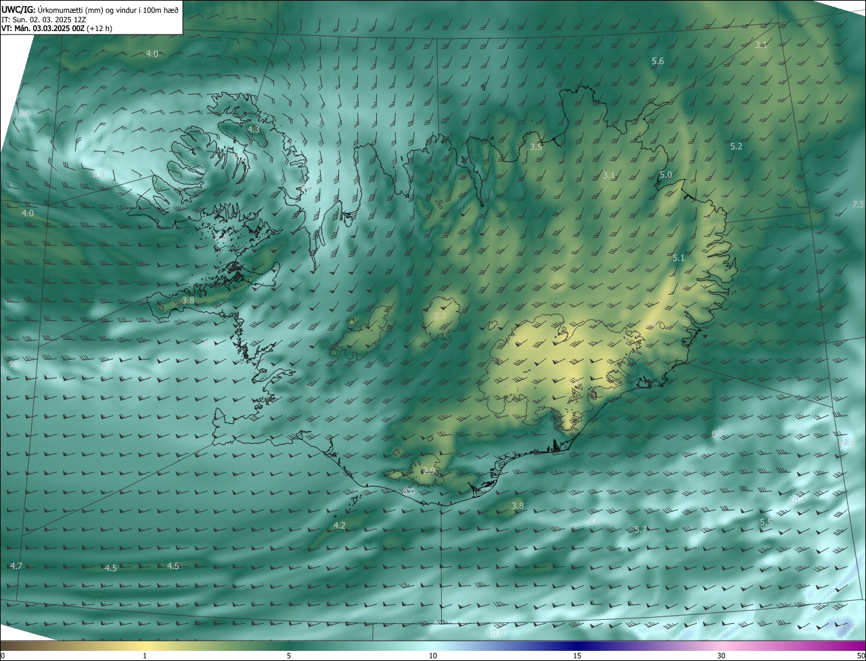866x661 pixels.
Task: Click the 1 tick on the colour scale
Action: (x=145, y=656)
